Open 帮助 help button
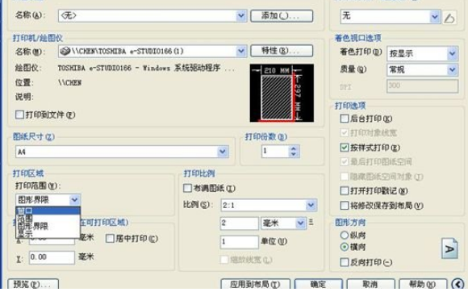Viewport: 468px width, 292px height. [423, 284]
